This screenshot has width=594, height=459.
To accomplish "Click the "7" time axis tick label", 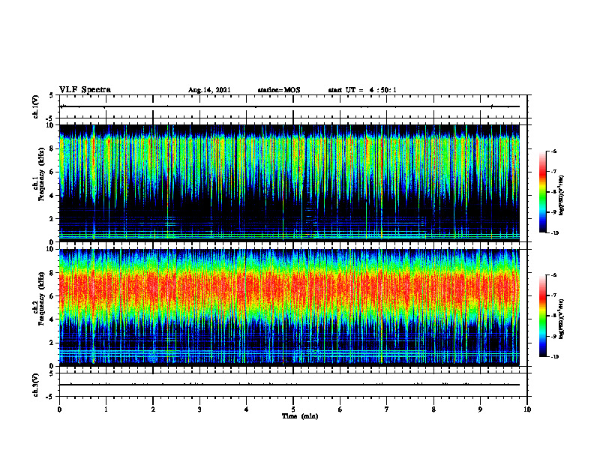I will pos(387,409).
